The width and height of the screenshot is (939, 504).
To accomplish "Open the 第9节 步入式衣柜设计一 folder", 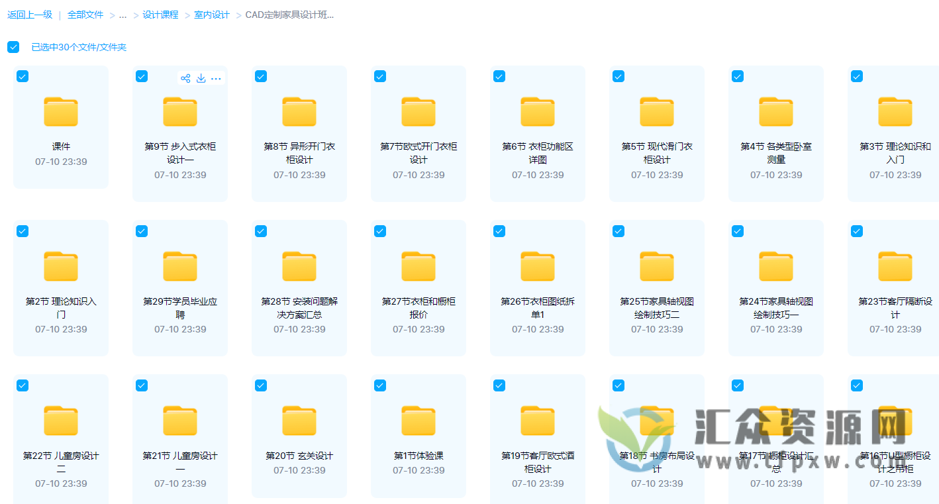I will [179, 112].
